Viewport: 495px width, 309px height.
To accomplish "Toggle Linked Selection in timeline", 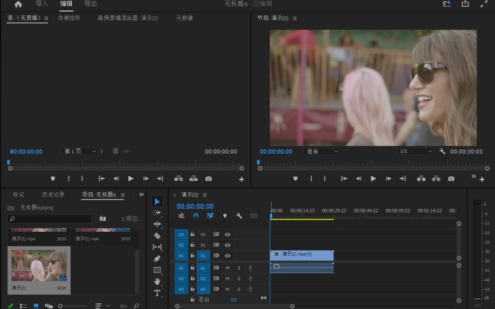I will 210,216.
